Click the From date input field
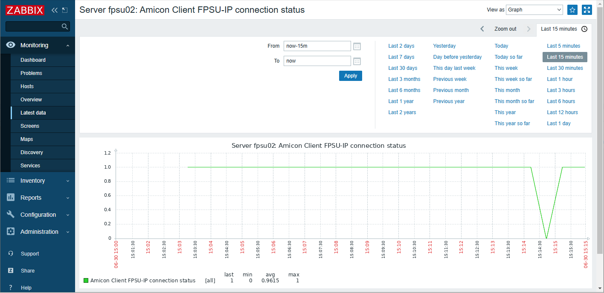 [317, 46]
